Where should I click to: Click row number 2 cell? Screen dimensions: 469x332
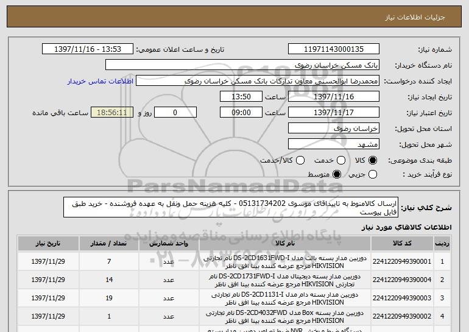coord(442,280)
